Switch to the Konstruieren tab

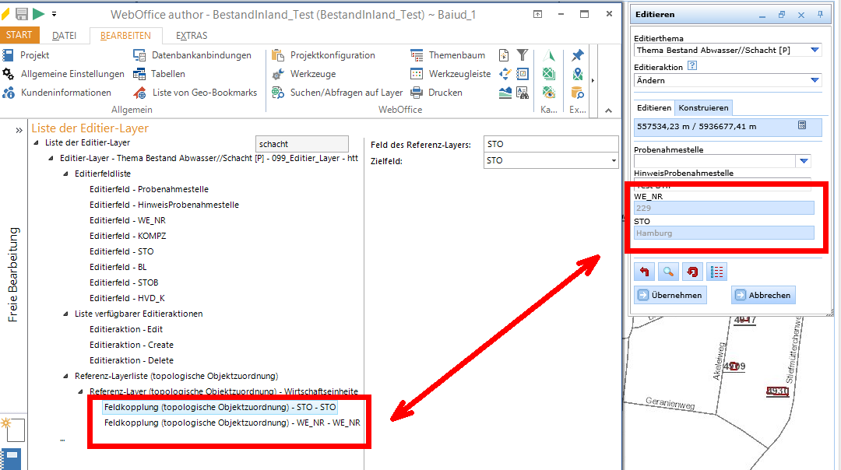(x=702, y=108)
